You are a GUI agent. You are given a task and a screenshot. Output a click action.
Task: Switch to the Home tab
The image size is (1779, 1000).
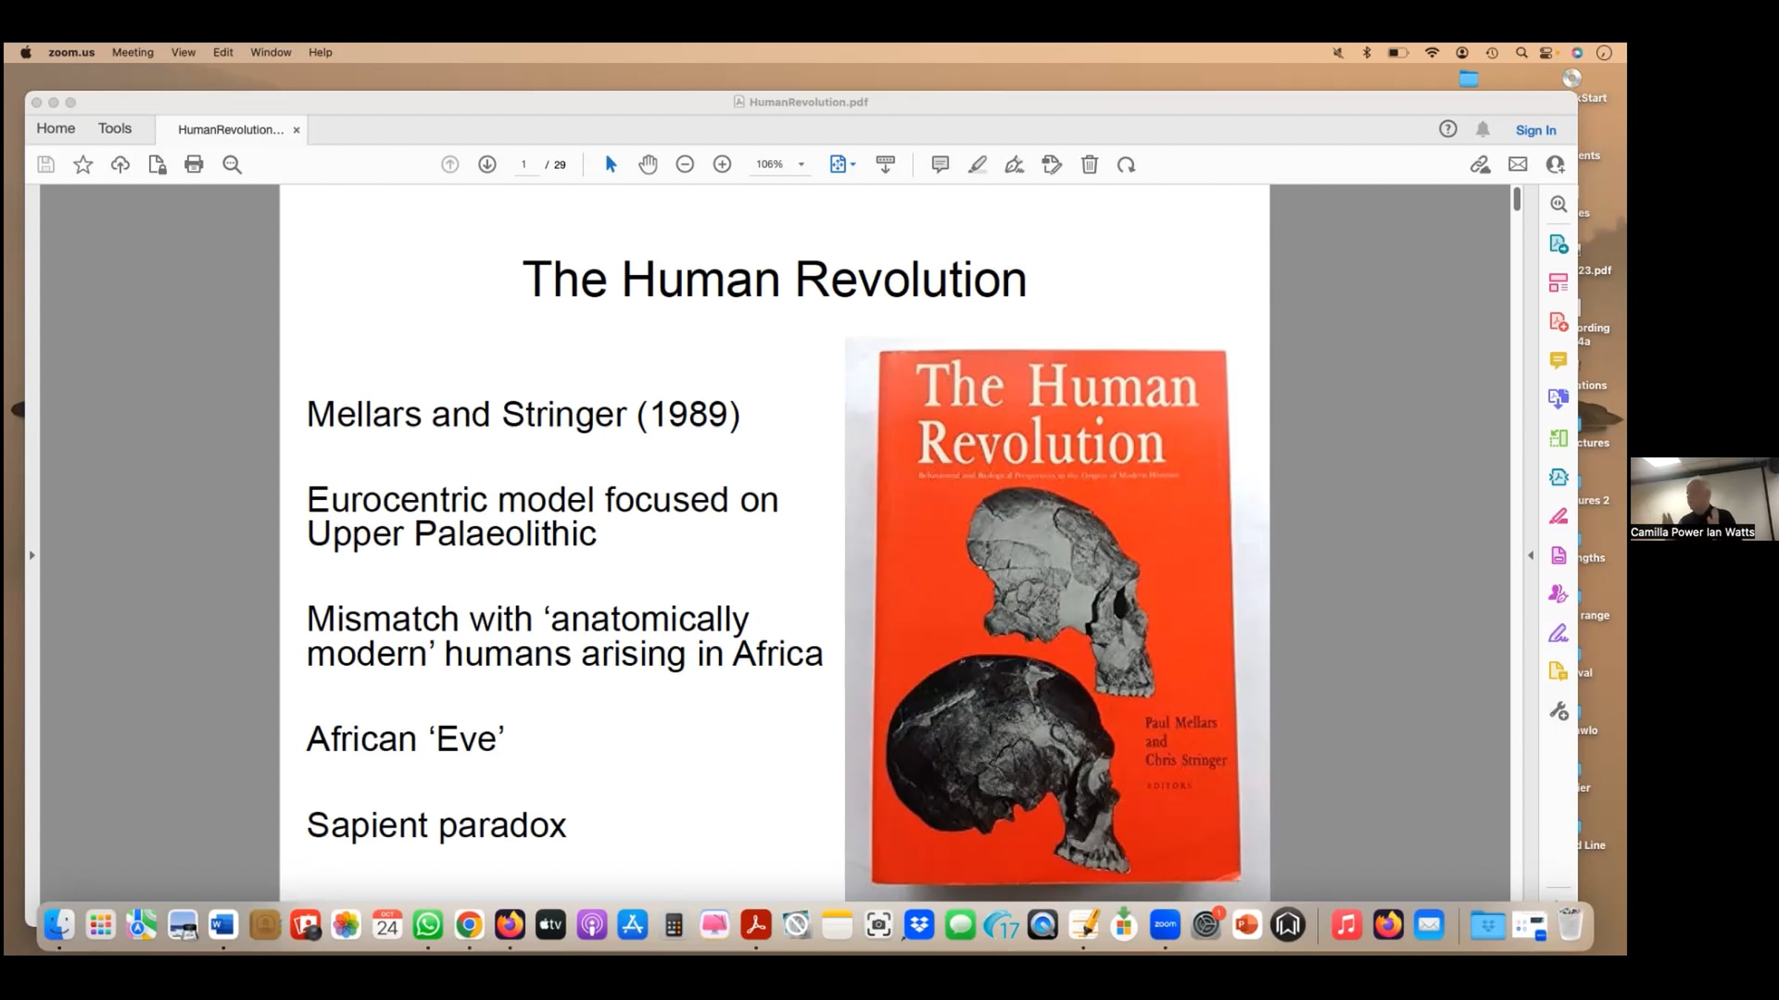coord(56,128)
